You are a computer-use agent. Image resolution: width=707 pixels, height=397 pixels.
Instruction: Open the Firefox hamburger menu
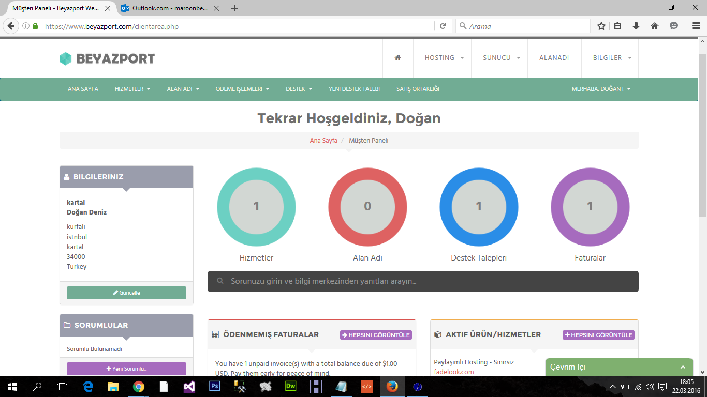(696, 26)
